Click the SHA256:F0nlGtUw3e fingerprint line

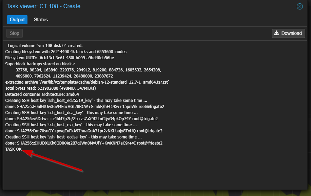pos(84,107)
